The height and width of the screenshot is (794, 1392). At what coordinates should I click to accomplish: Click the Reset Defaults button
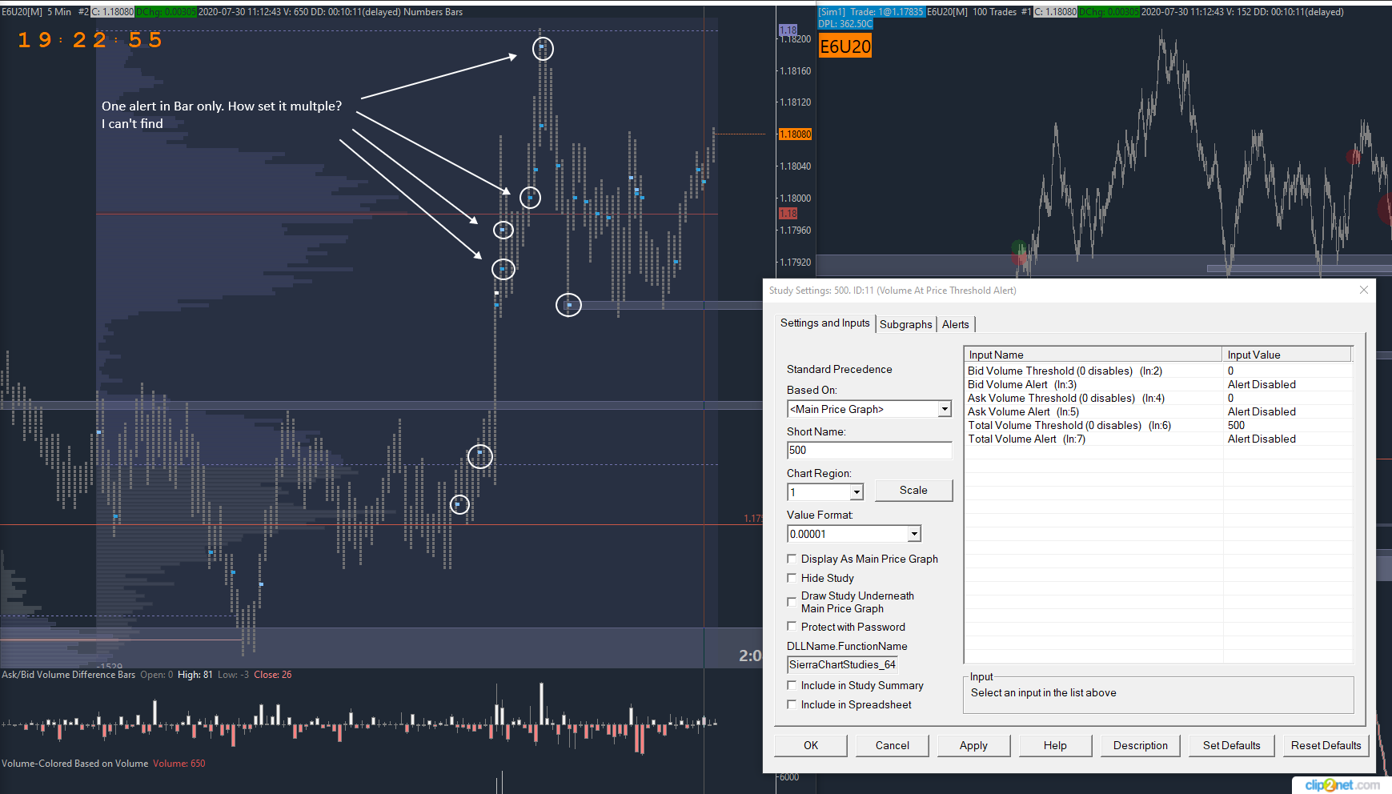[x=1326, y=745]
